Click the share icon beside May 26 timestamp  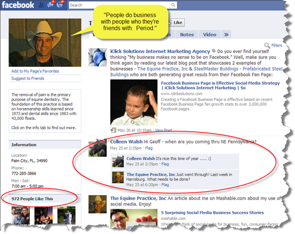(x=113, y=130)
